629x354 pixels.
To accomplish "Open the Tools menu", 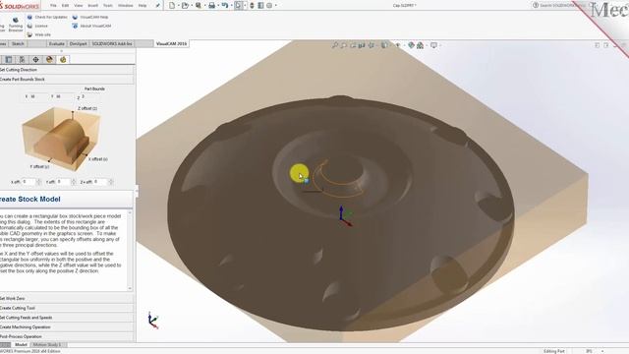I will point(108,6).
